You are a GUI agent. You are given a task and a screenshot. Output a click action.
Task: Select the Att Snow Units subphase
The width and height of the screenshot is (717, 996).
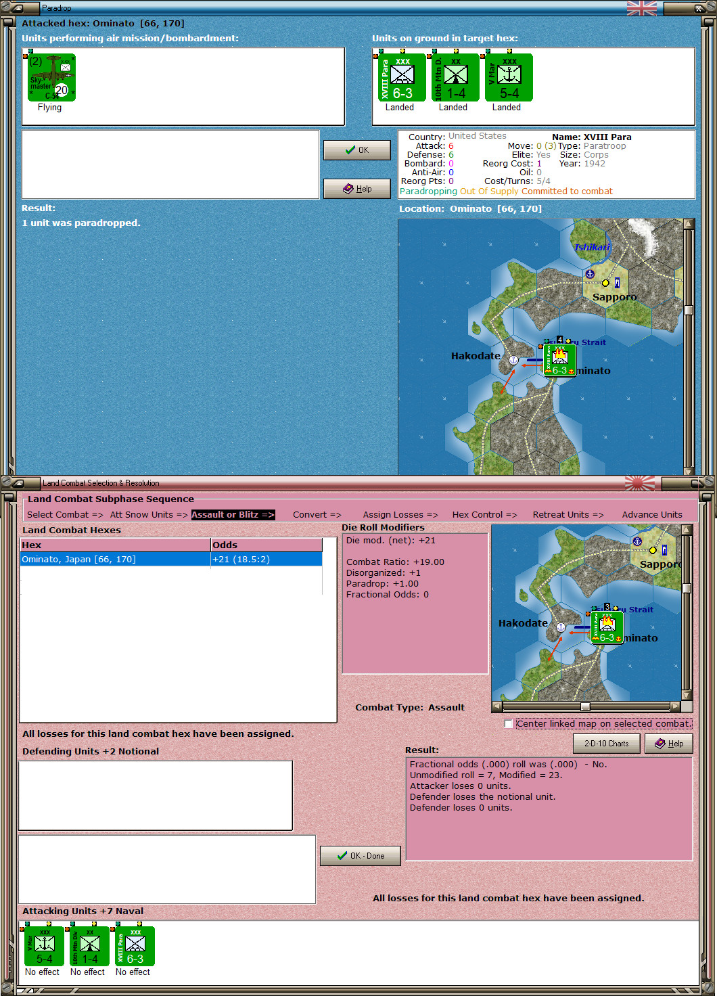point(148,515)
